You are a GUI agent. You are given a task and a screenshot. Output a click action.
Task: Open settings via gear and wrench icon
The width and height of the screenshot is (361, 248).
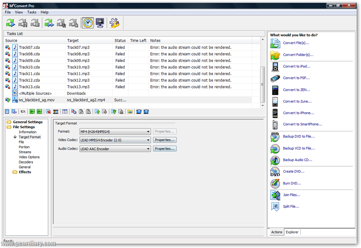[x=115, y=23]
